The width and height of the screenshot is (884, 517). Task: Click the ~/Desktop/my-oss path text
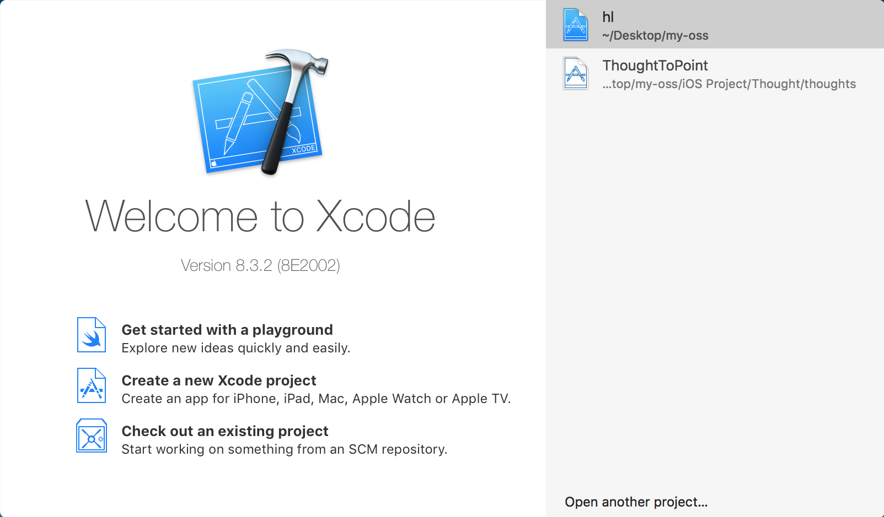(x=655, y=36)
